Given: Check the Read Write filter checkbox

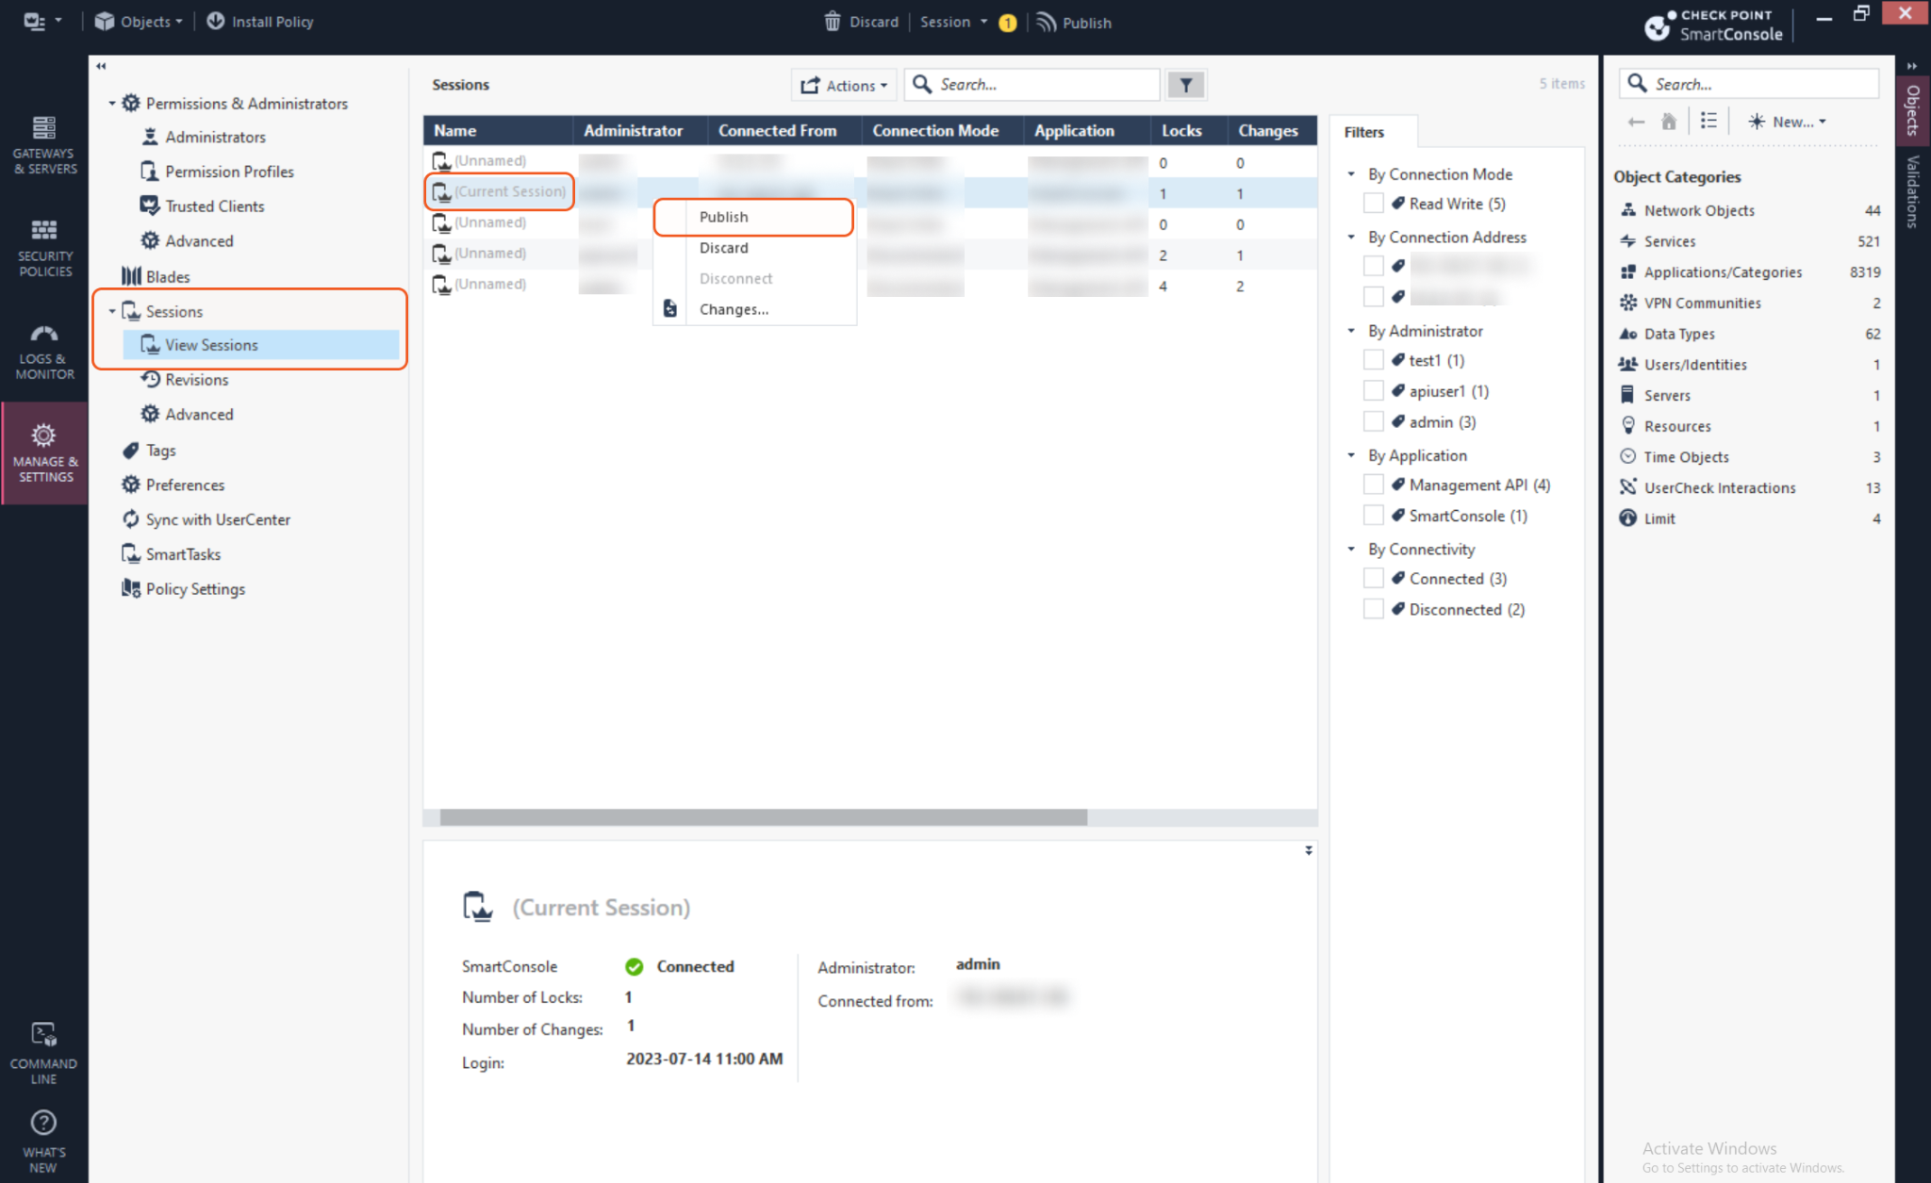Looking at the screenshot, I should pyautogui.click(x=1373, y=204).
